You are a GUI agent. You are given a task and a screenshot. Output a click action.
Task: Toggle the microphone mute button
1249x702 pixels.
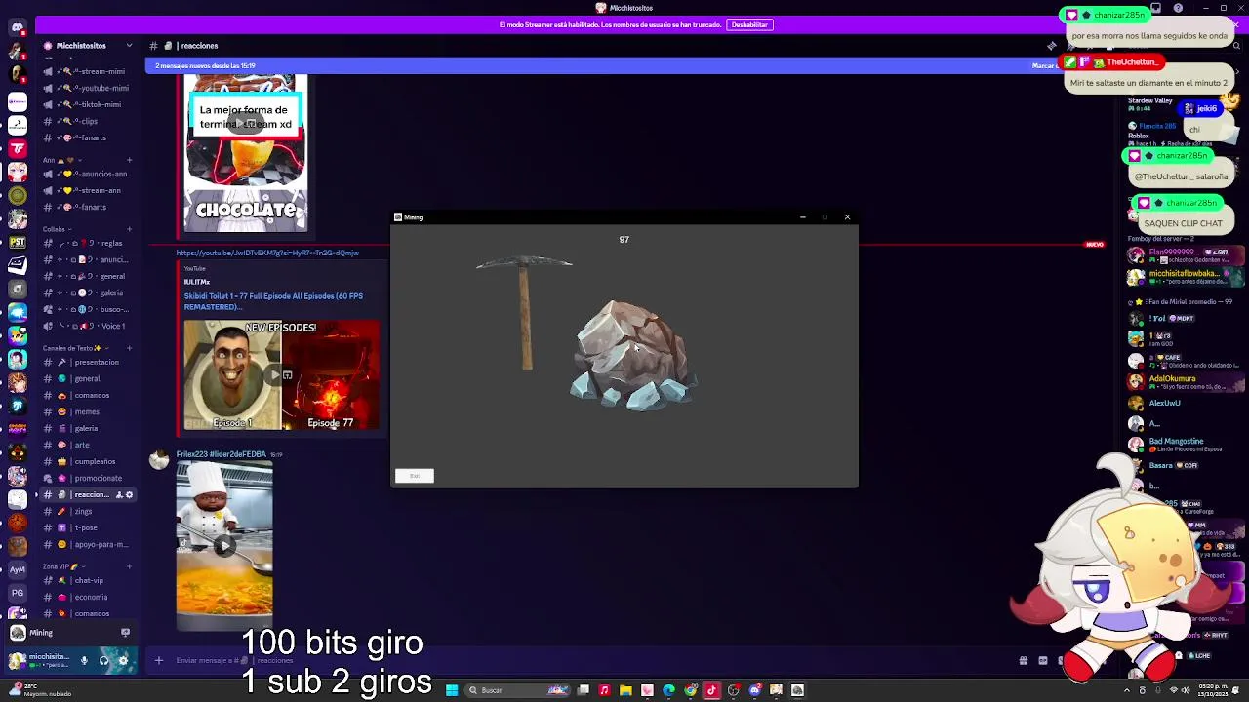(x=84, y=661)
